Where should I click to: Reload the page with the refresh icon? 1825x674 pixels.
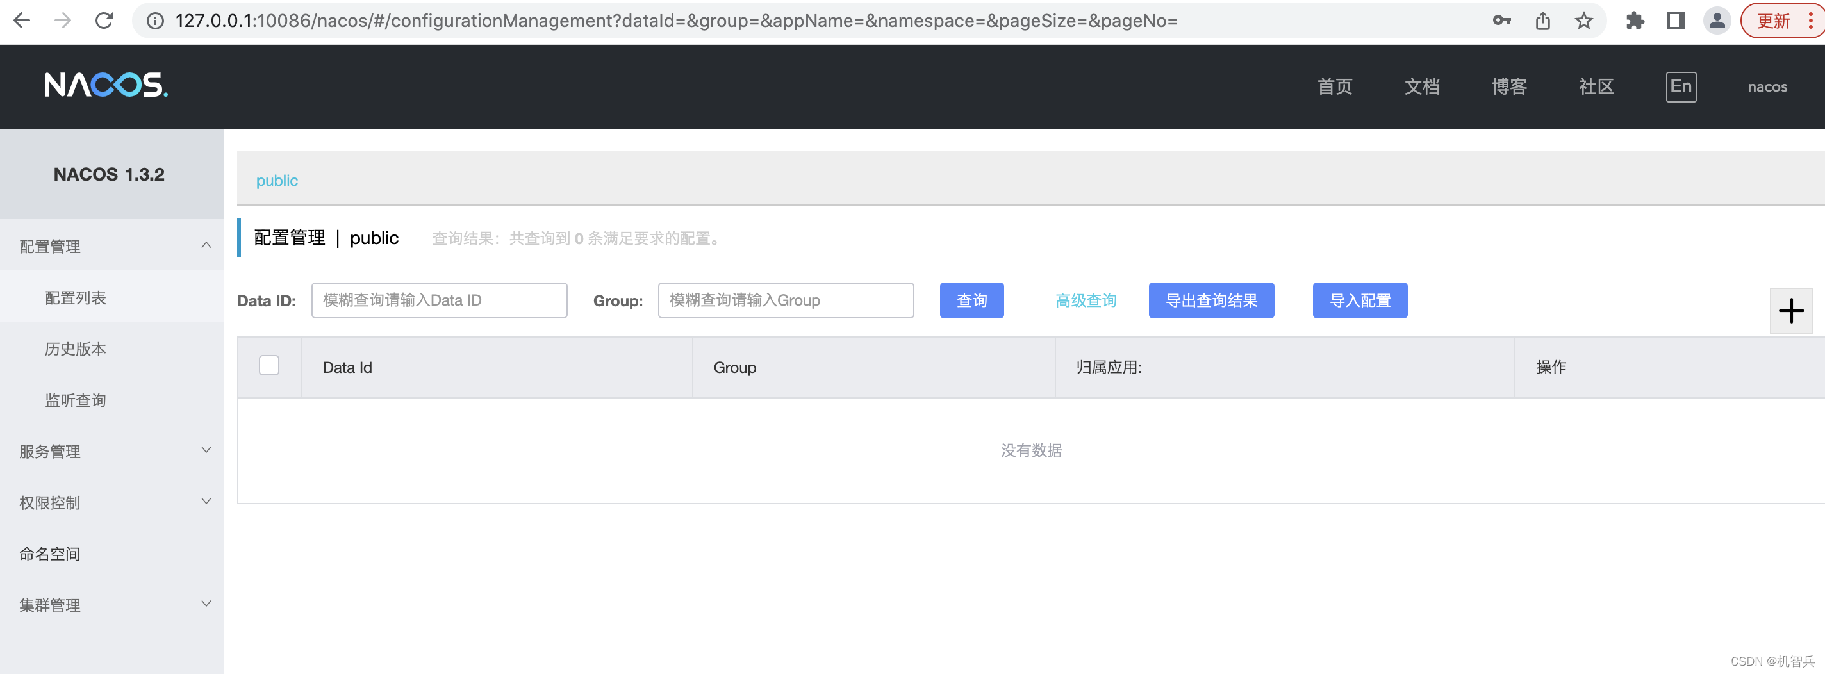(103, 20)
